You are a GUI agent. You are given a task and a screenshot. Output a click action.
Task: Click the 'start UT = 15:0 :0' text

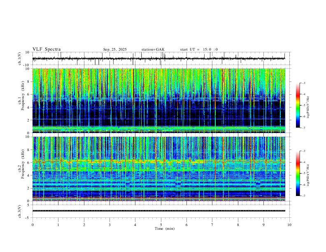click(199, 49)
